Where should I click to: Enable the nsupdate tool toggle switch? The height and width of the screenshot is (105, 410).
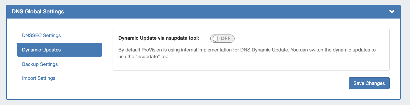click(x=222, y=39)
